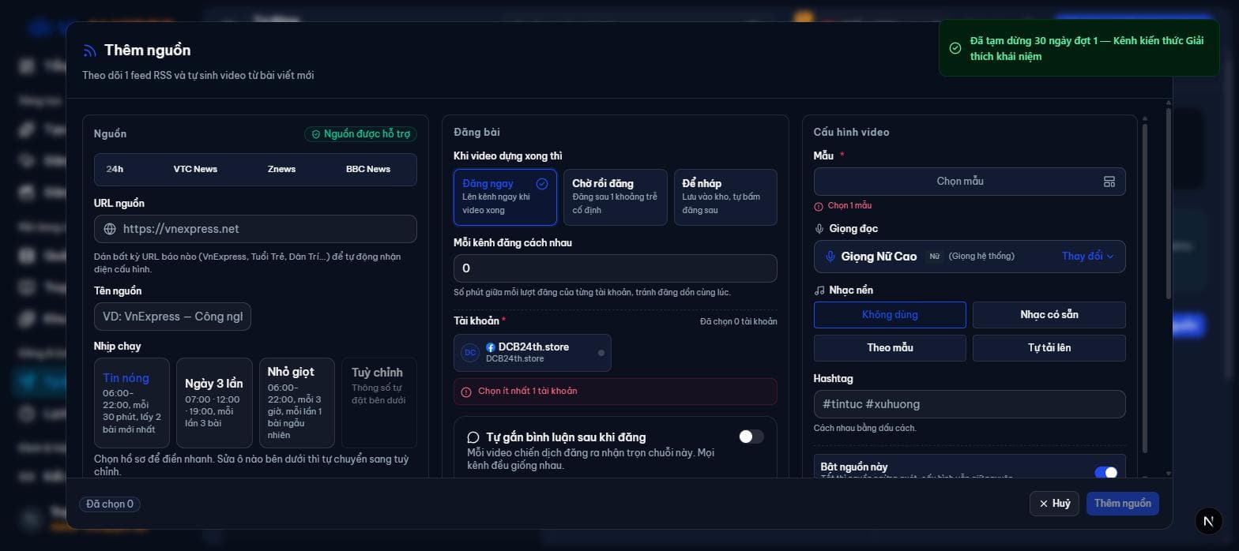The height and width of the screenshot is (551, 1239).
Task: Choose Nhạc có sẵn background music
Action: coord(1049,315)
